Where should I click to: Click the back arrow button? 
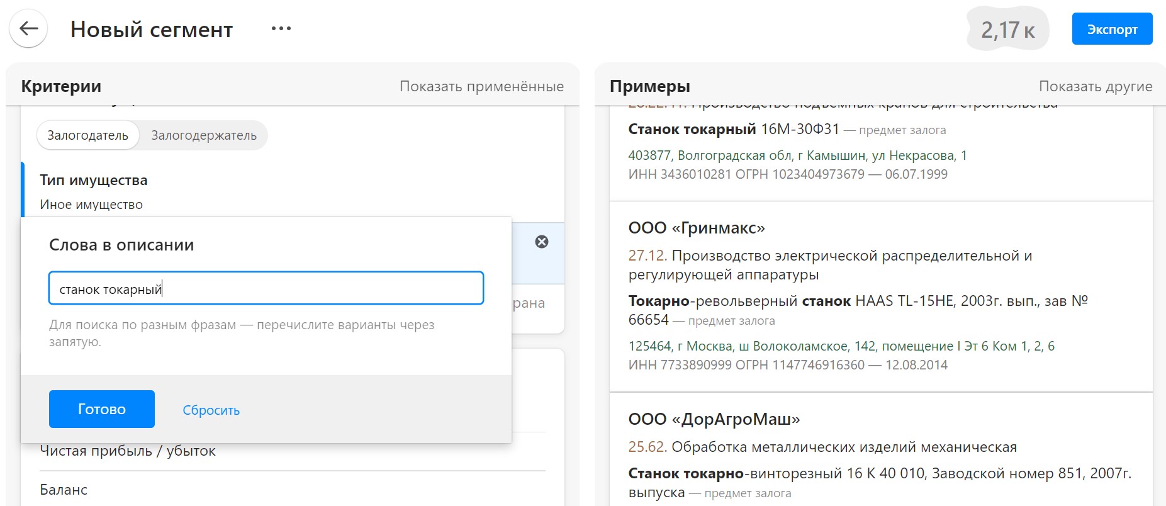pos(28,29)
